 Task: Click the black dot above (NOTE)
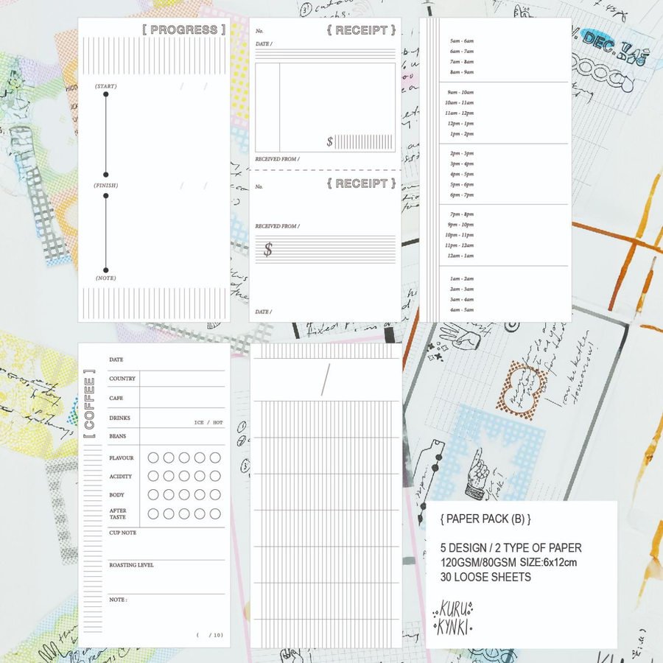click(105, 270)
